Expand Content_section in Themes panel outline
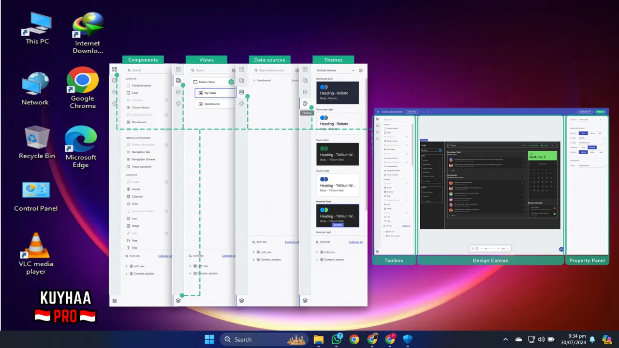Viewport: 619px width, 348px height. click(x=317, y=260)
